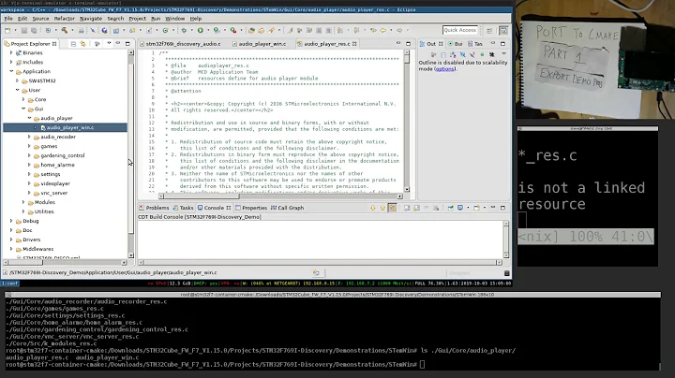
Task: Click the options link in Outline
Action: (444, 68)
